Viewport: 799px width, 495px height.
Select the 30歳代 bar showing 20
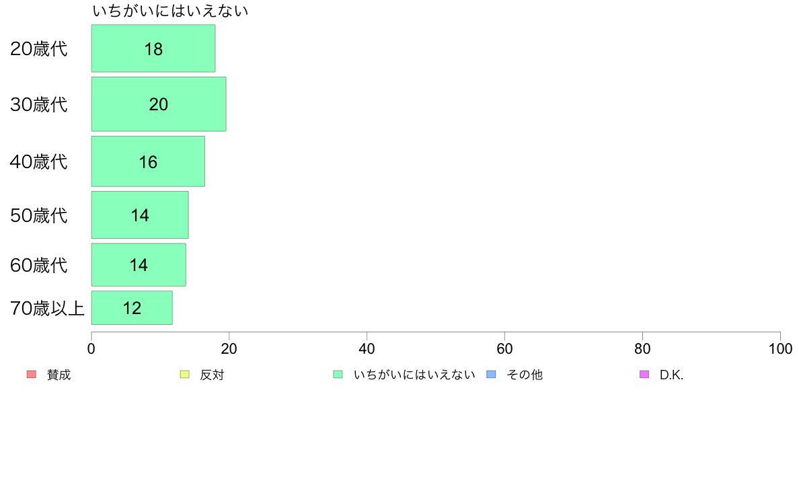[x=159, y=104]
